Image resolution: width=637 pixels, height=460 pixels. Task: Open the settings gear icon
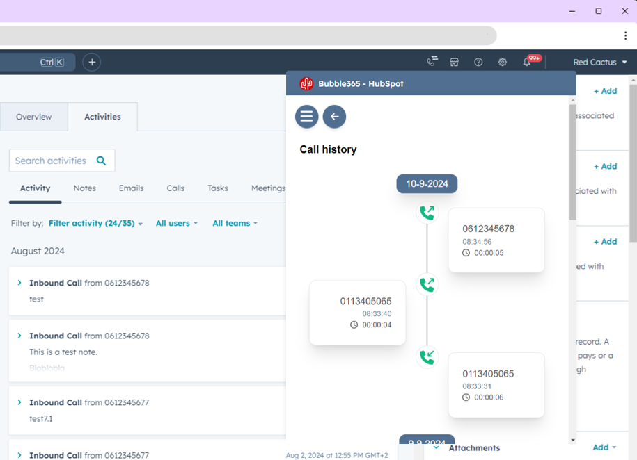pyautogui.click(x=503, y=62)
